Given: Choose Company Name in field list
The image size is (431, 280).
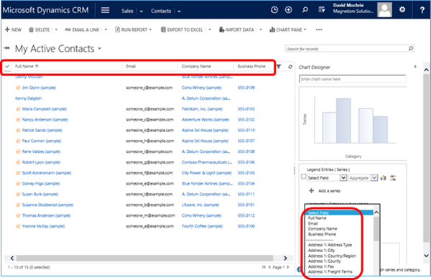Looking at the screenshot, I should (x=323, y=228).
